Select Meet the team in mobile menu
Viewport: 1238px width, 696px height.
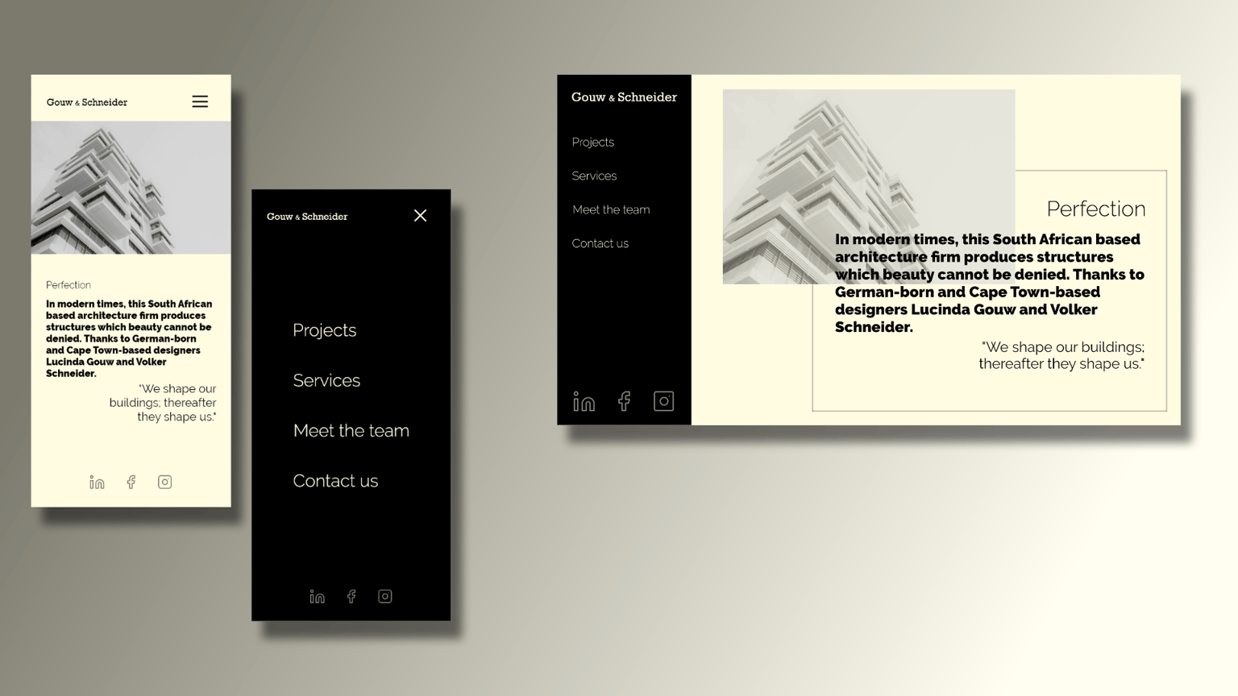[x=351, y=430]
